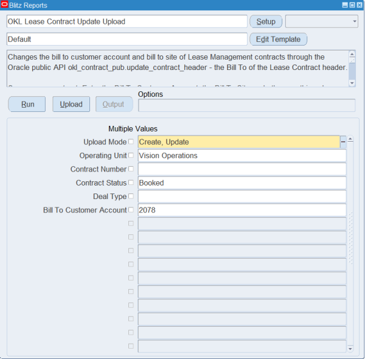The image size is (365, 359).
Task: Click the Output button
Action: coord(114,104)
